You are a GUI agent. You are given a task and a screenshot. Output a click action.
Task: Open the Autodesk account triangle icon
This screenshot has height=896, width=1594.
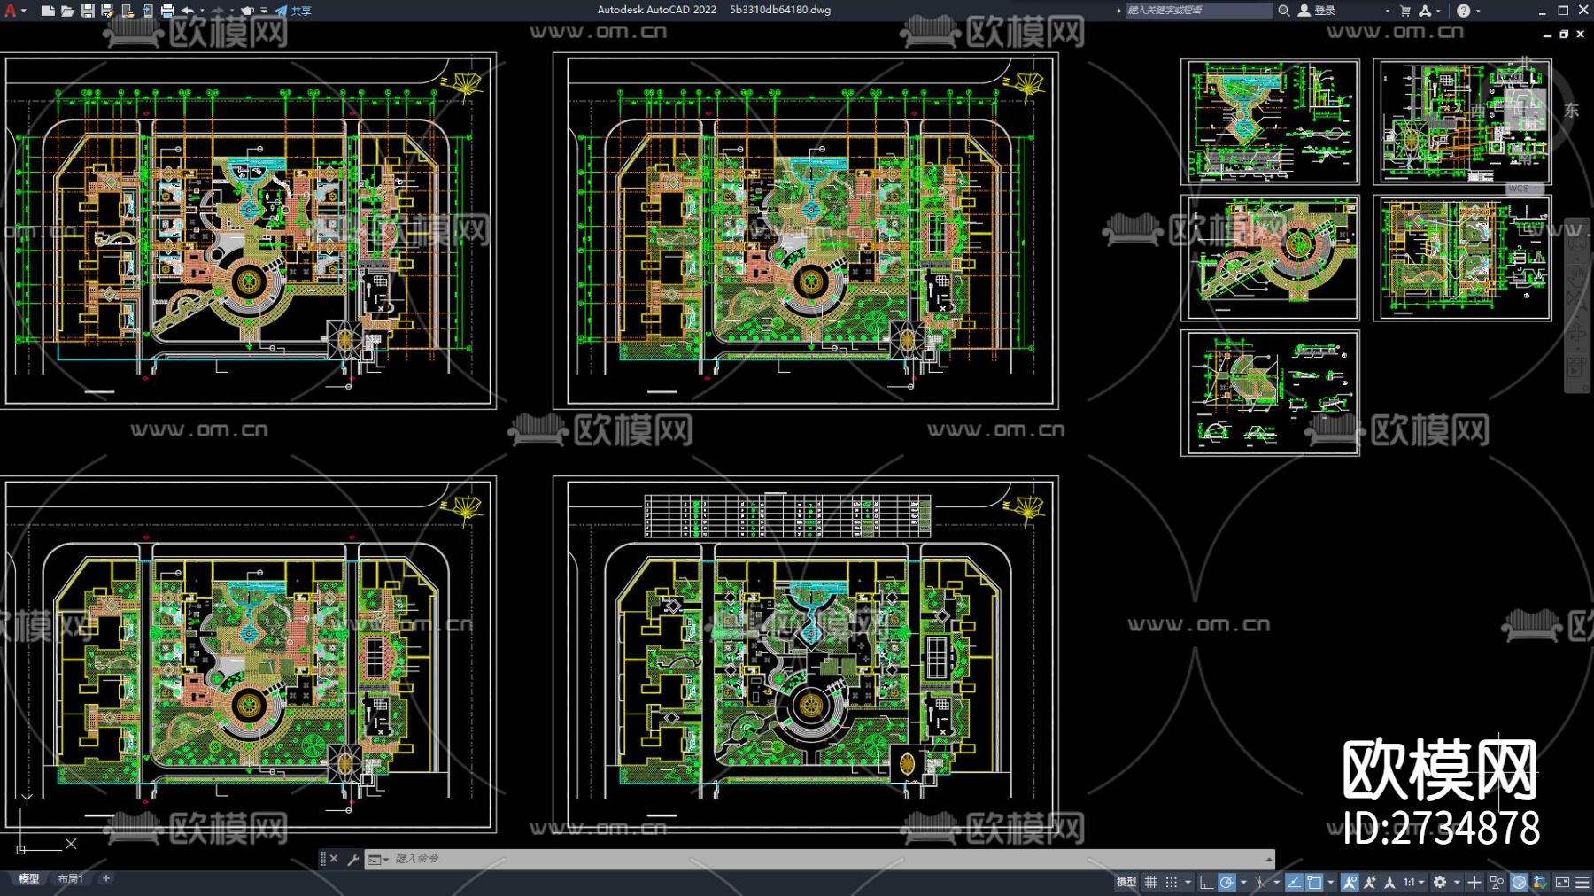(x=1425, y=11)
